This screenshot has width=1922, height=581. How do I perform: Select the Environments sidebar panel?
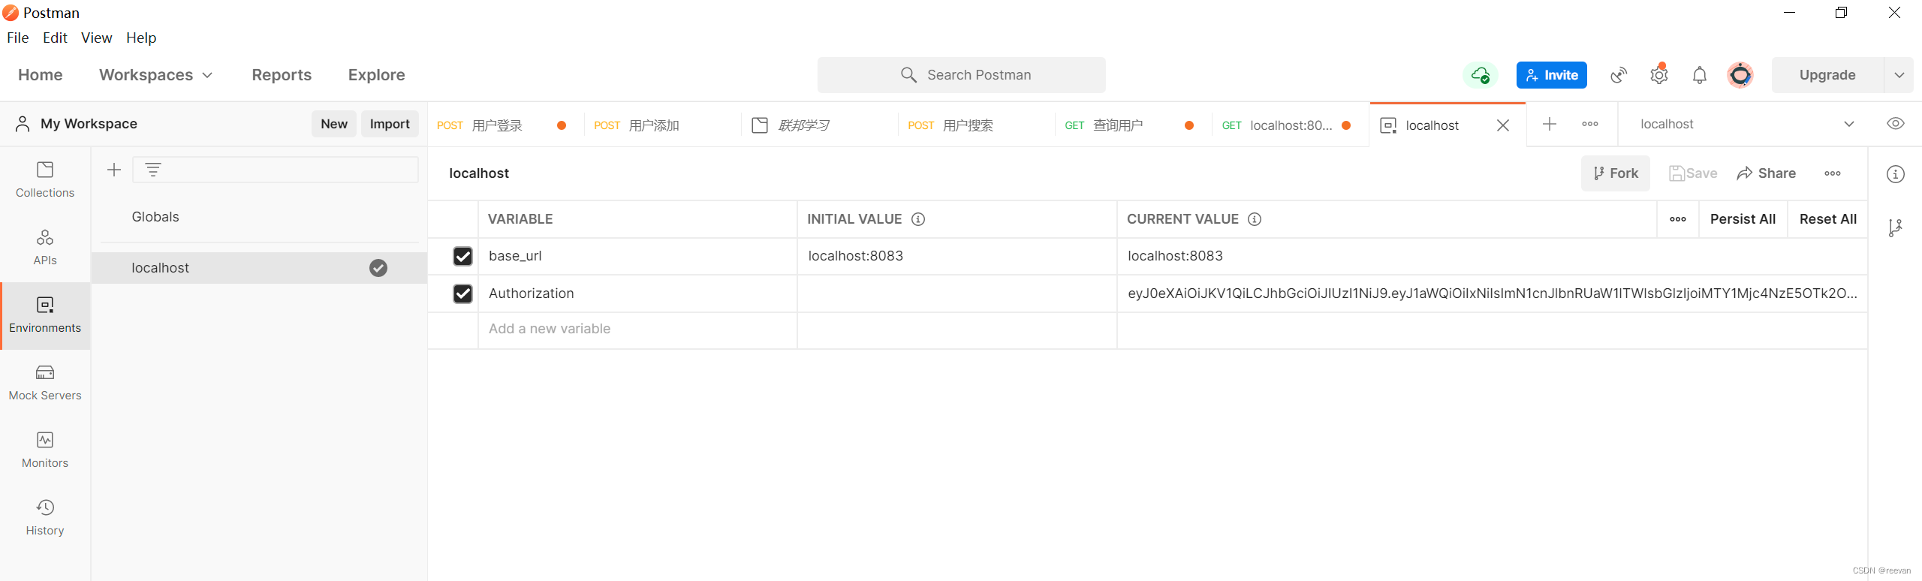coord(45,315)
